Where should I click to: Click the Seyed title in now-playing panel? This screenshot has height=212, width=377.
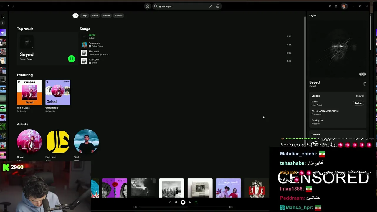(x=314, y=82)
